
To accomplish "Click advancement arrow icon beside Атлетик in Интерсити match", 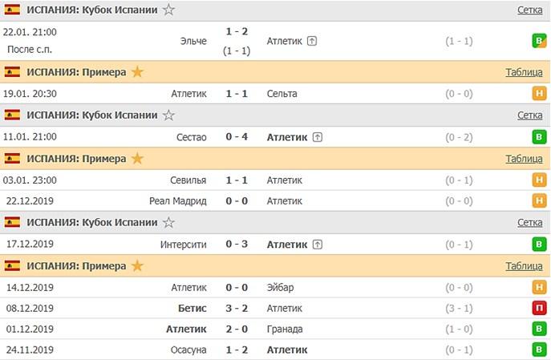I will pos(318,245).
